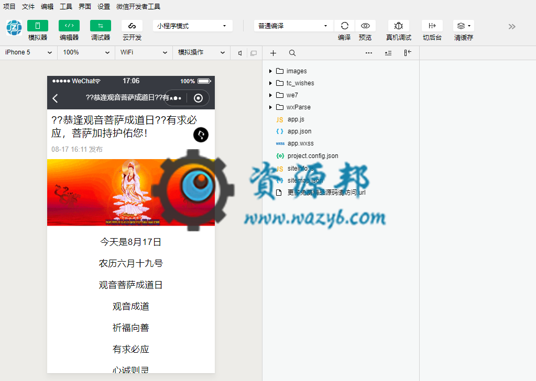Click the black music note play icon

[x=201, y=135]
